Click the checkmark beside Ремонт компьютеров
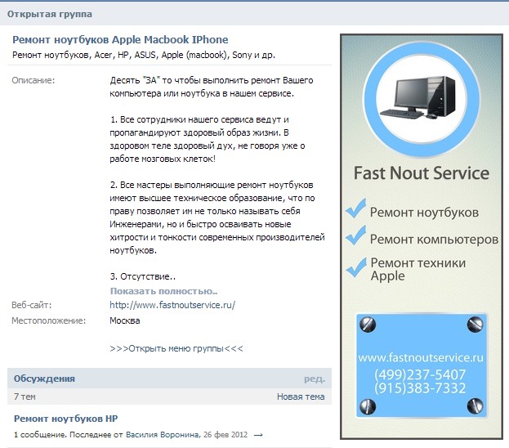Viewport: 509px width, 448px height. pyautogui.click(x=355, y=235)
